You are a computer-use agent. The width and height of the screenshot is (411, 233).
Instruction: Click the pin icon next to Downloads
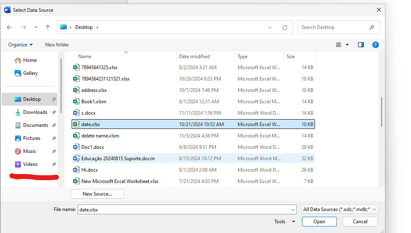54,112
